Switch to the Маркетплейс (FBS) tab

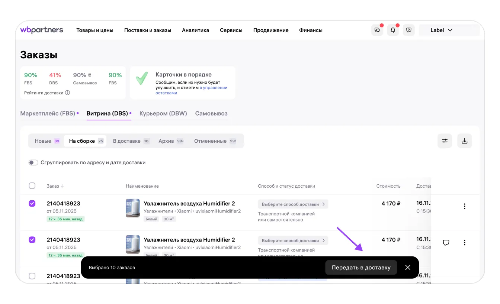click(x=49, y=114)
